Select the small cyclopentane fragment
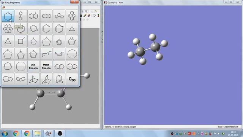243x137 pixels. tap(33, 41)
